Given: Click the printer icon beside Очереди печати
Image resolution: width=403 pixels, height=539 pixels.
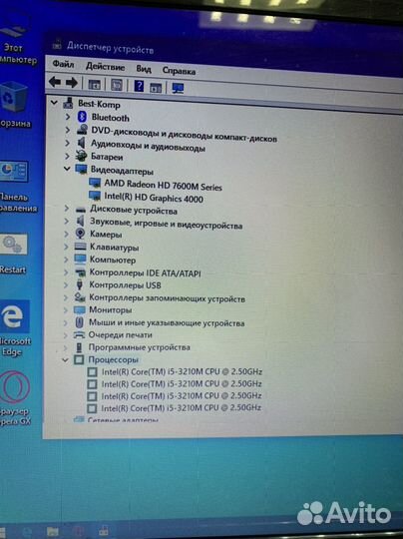Looking at the screenshot, I should point(80,334).
